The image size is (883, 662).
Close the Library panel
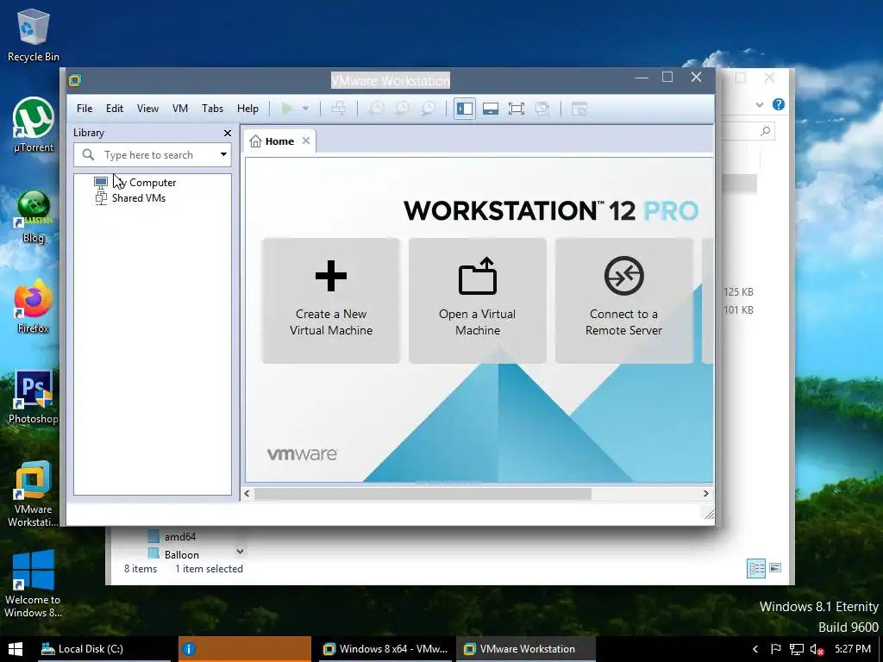[x=228, y=133]
